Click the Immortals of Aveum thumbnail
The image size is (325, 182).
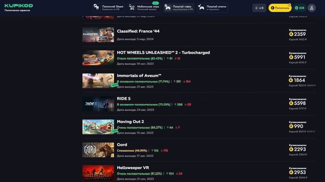[98, 81]
